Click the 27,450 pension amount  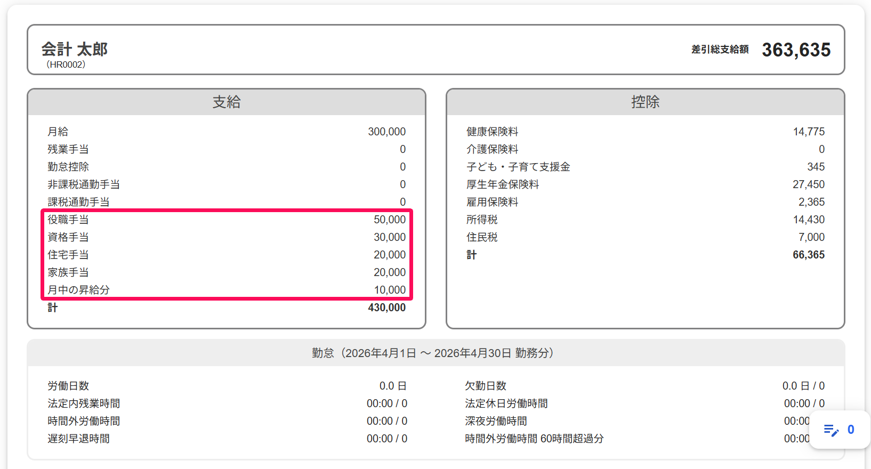(x=809, y=184)
